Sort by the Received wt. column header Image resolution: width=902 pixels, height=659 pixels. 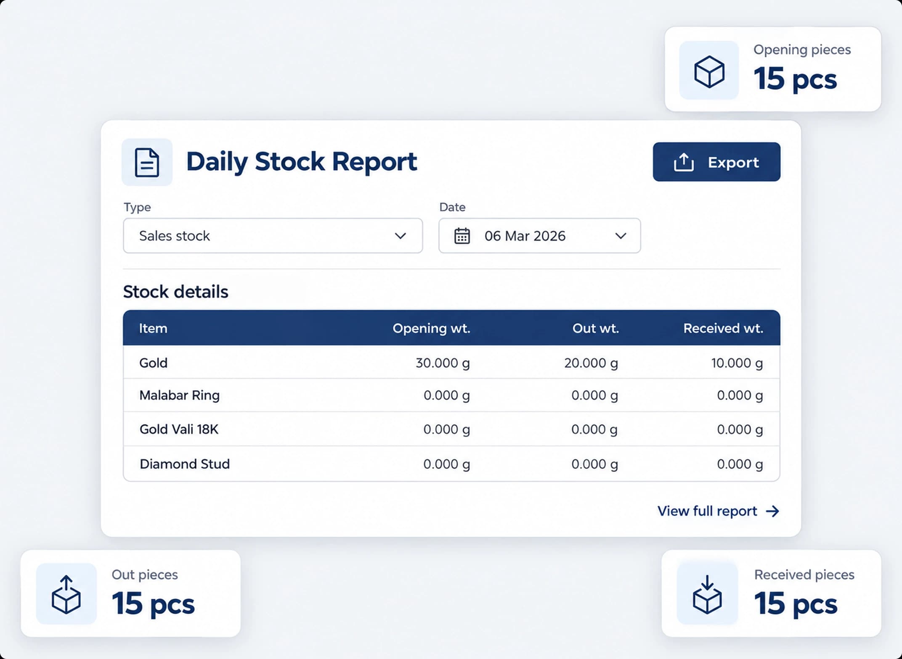point(723,328)
